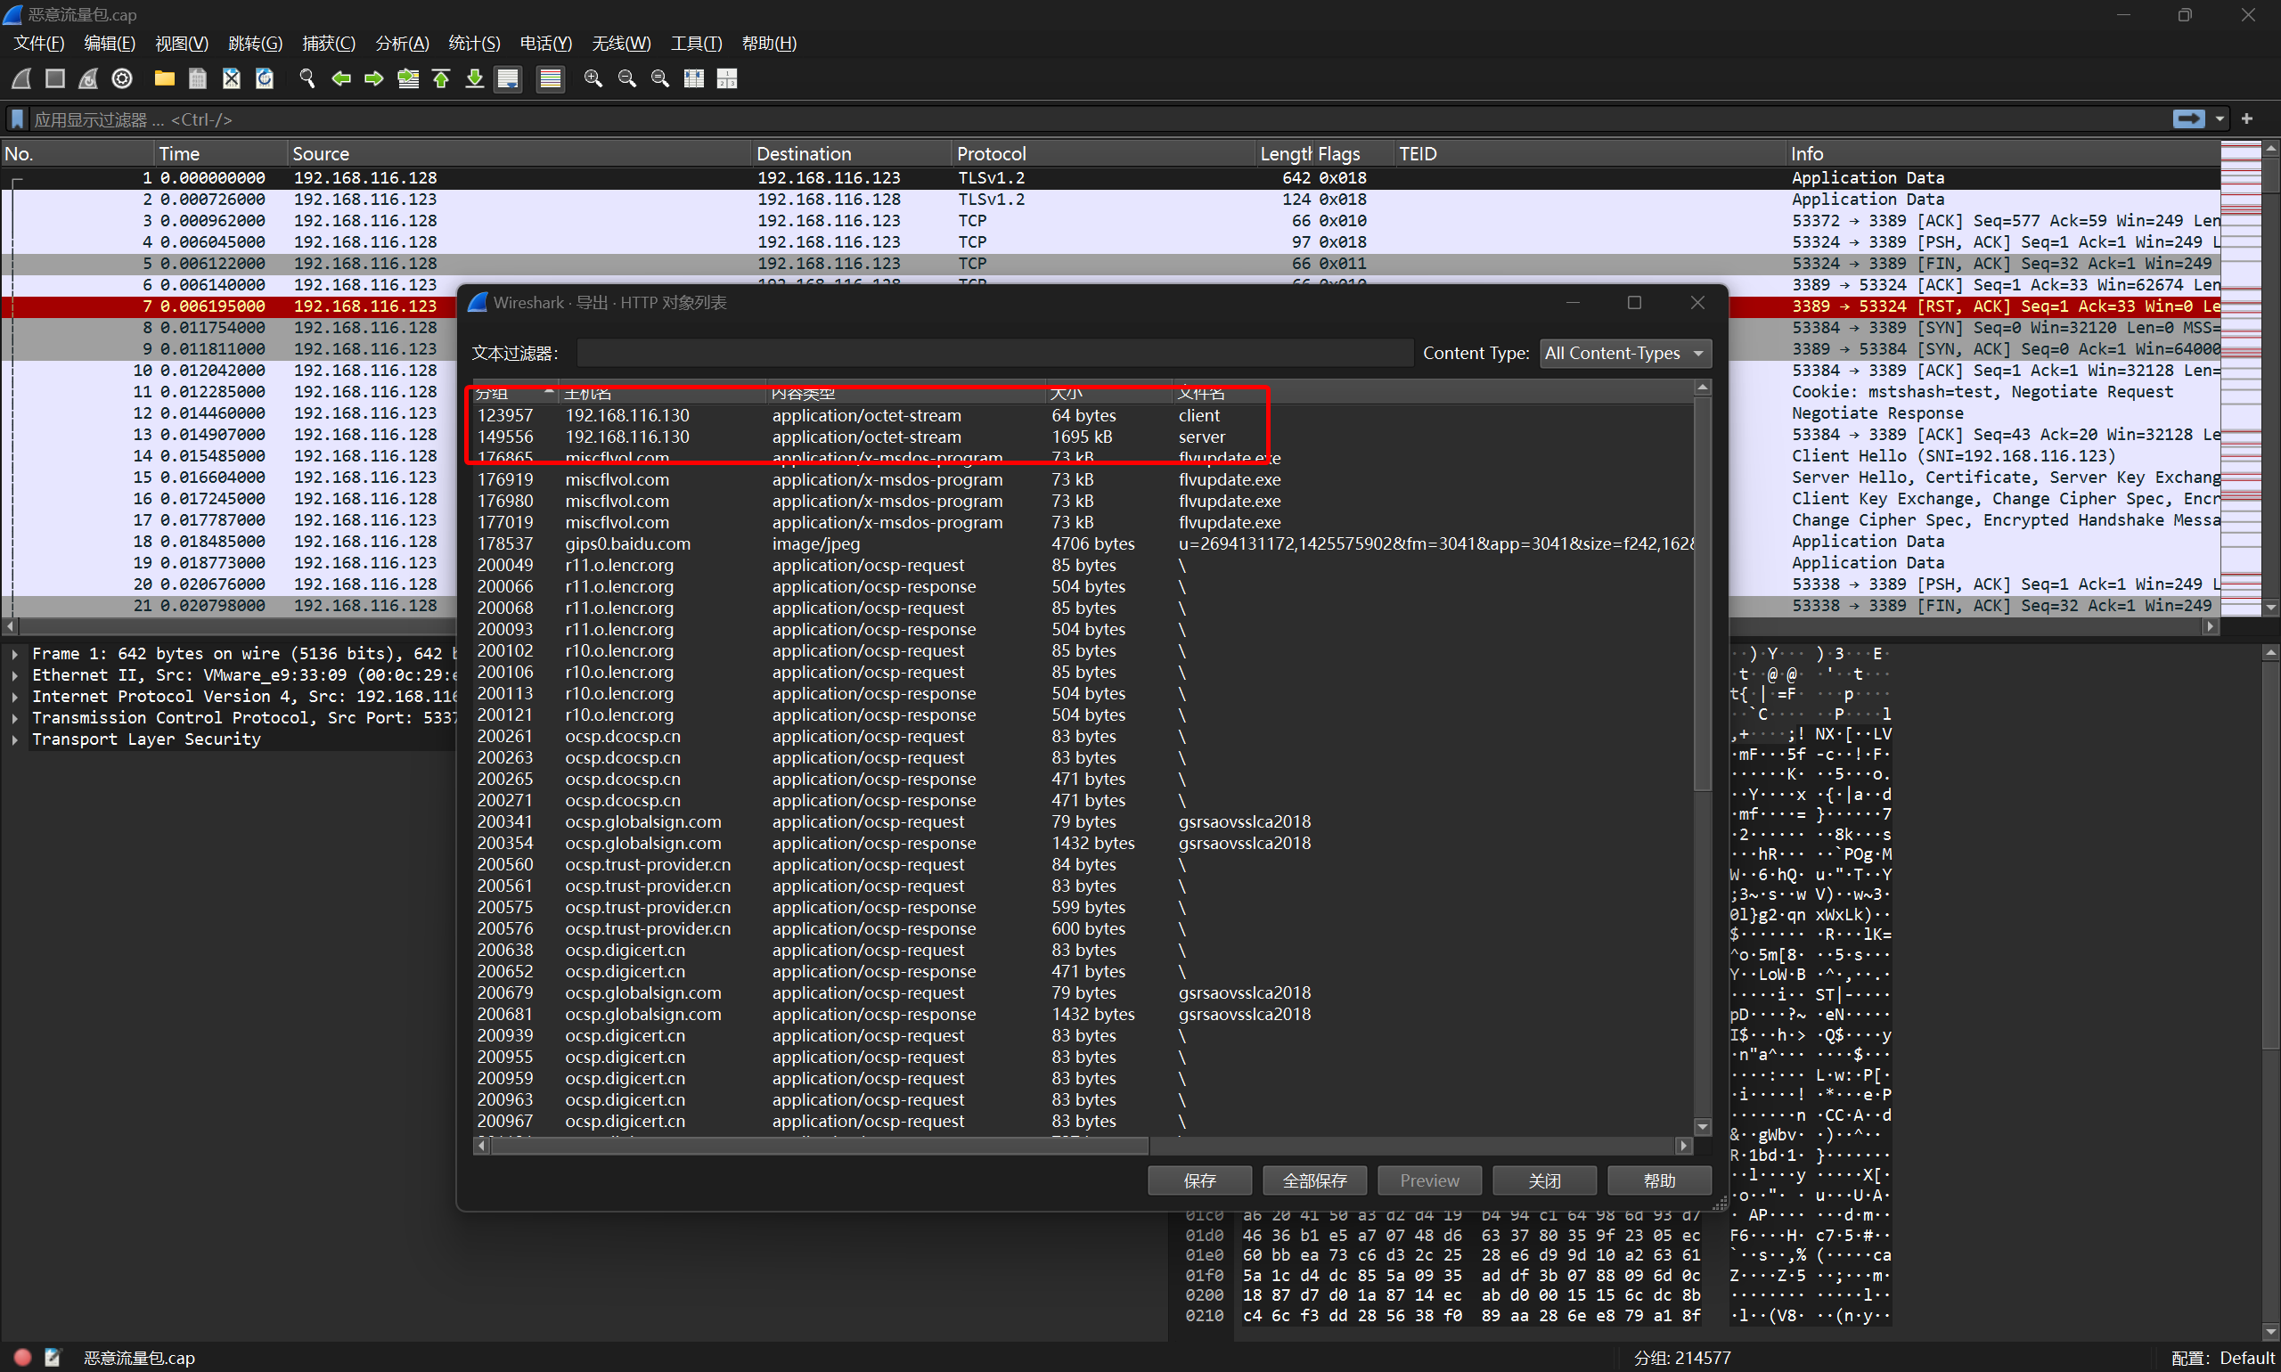2281x1372 pixels.
Task: Jump to the last packet
Action: point(474,78)
